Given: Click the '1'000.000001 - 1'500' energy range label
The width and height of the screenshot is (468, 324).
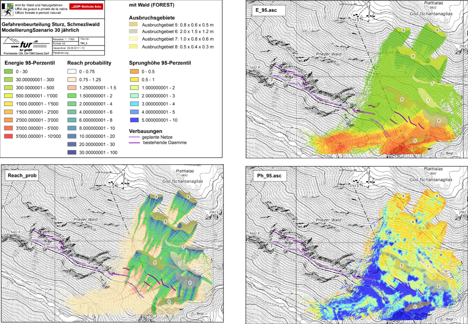Looking at the screenshot, I should click(37, 104).
